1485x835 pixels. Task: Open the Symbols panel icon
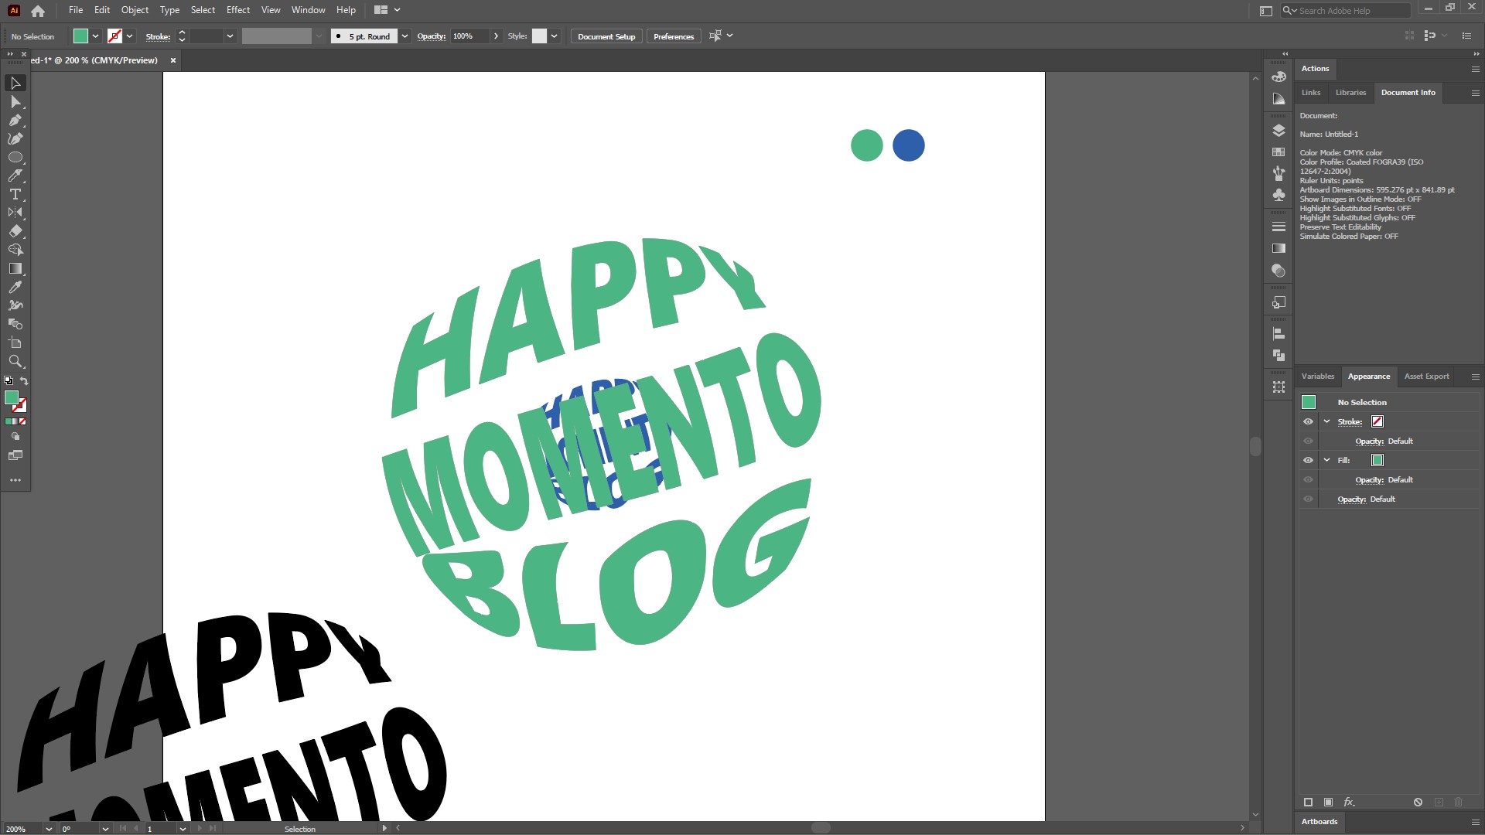pyautogui.click(x=1278, y=195)
